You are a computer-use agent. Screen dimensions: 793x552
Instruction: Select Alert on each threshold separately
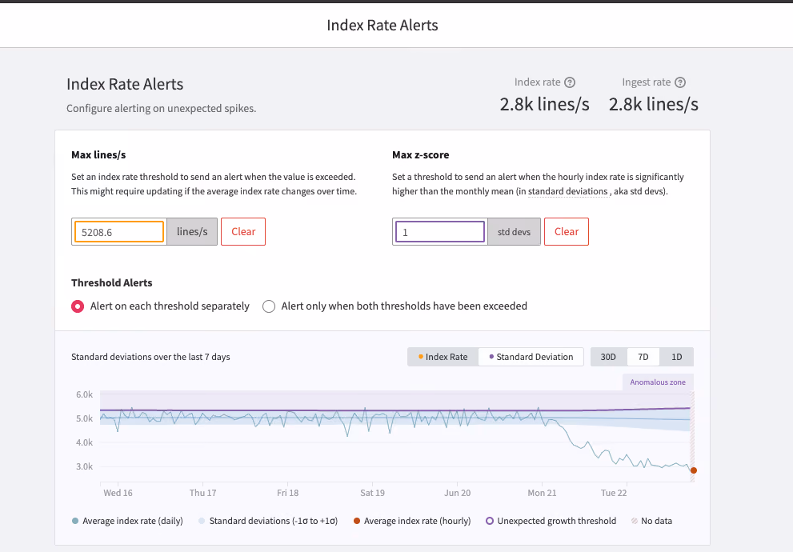[x=78, y=306]
